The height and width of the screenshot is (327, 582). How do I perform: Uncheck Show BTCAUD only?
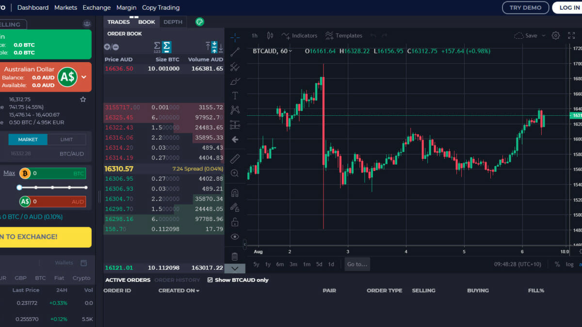[210, 280]
